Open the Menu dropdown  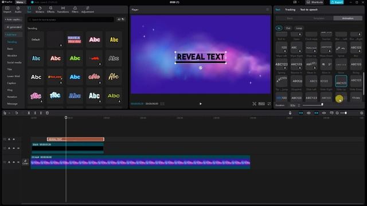pos(21,2)
